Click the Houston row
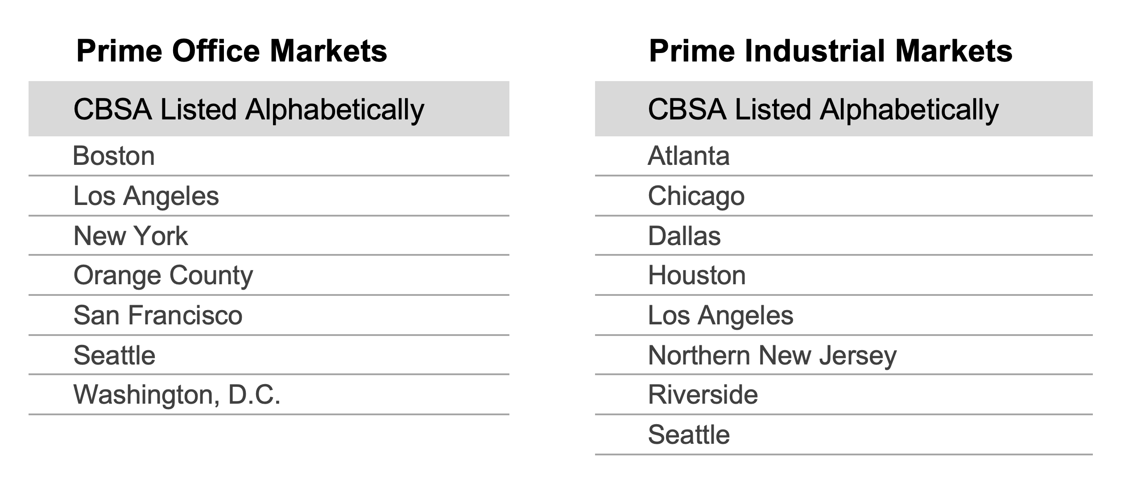This screenshot has width=1133, height=483. (x=844, y=275)
